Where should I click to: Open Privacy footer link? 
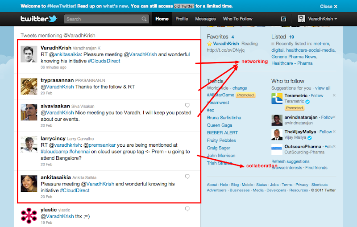[302, 185]
